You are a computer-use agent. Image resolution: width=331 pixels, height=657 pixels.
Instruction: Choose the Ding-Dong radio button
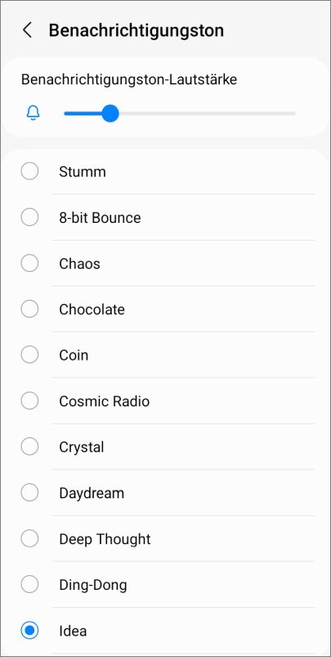pyautogui.click(x=29, y=584)
